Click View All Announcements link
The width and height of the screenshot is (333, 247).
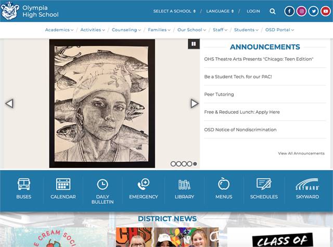[301, 153]
